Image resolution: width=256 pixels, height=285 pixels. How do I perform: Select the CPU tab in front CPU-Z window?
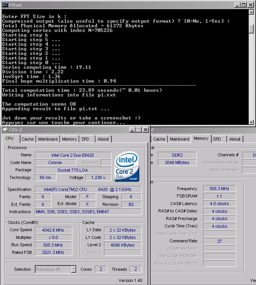pos(10,139)
